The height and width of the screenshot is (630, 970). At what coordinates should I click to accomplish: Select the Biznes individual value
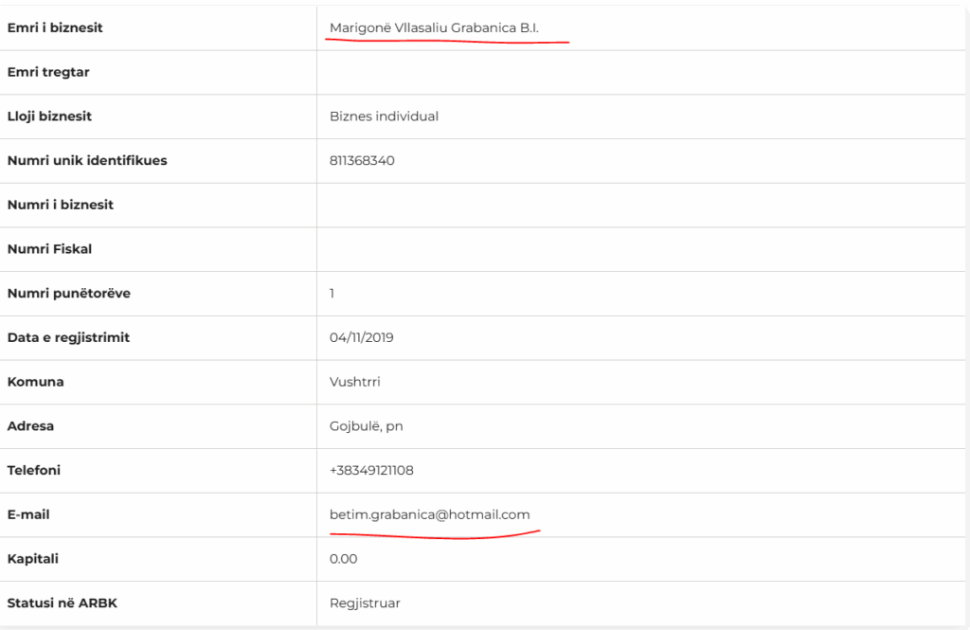pyautogui.click(x=384, y=117)
